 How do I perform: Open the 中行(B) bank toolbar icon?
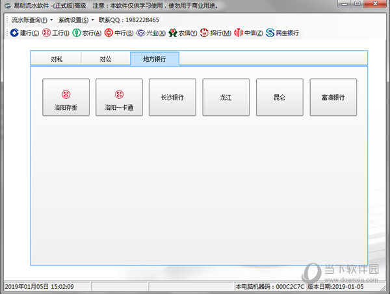pyautogui.click(x=119, y=33)
